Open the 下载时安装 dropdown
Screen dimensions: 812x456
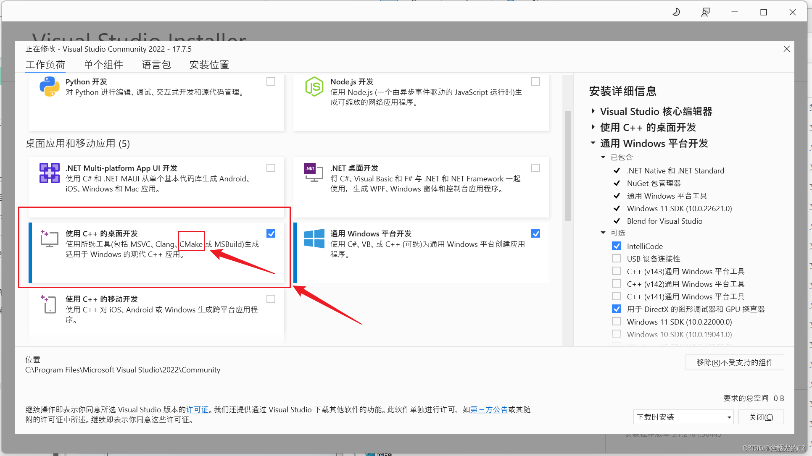click(728, 417)
